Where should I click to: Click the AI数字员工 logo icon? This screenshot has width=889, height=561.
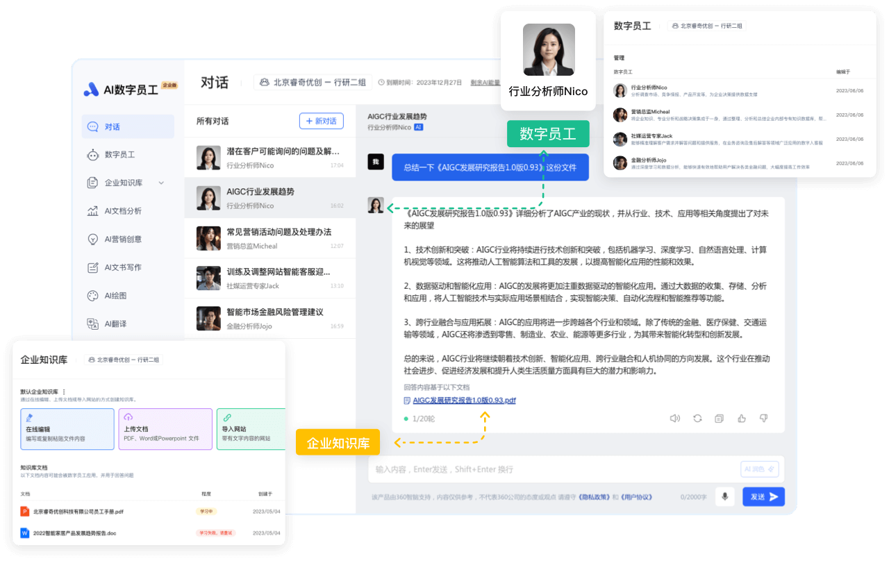(x=91, y=89)
